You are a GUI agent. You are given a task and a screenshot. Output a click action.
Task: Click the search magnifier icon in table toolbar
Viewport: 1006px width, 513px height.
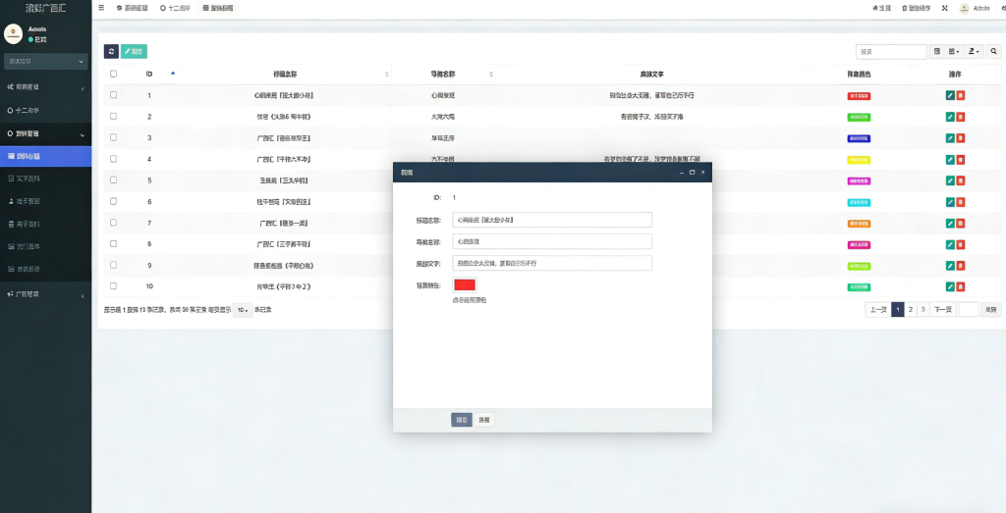tap(993, 51)
